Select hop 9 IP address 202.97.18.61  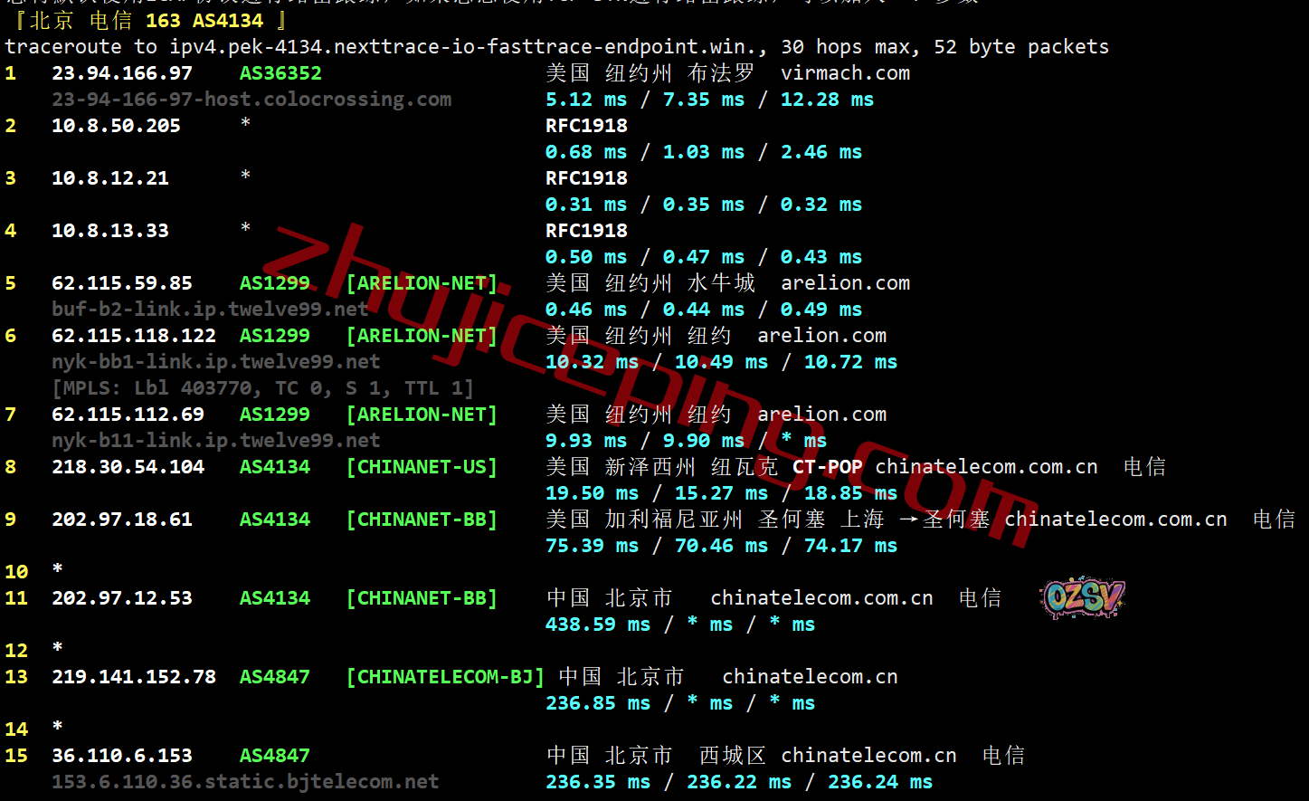click(121, 520)
